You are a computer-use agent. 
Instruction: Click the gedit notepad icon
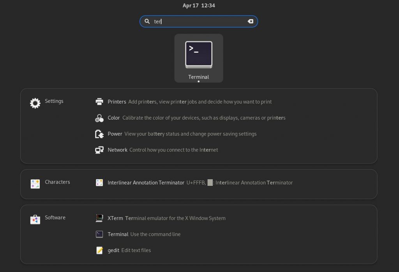99,250
